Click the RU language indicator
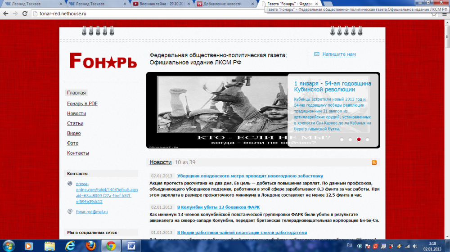 349,245
